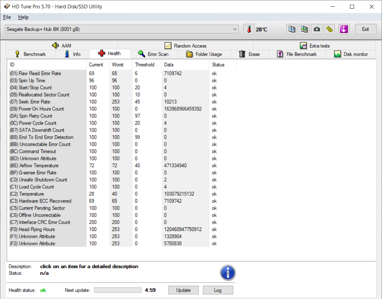
Task: Click the Log button
Action: [x=218, y=290]
